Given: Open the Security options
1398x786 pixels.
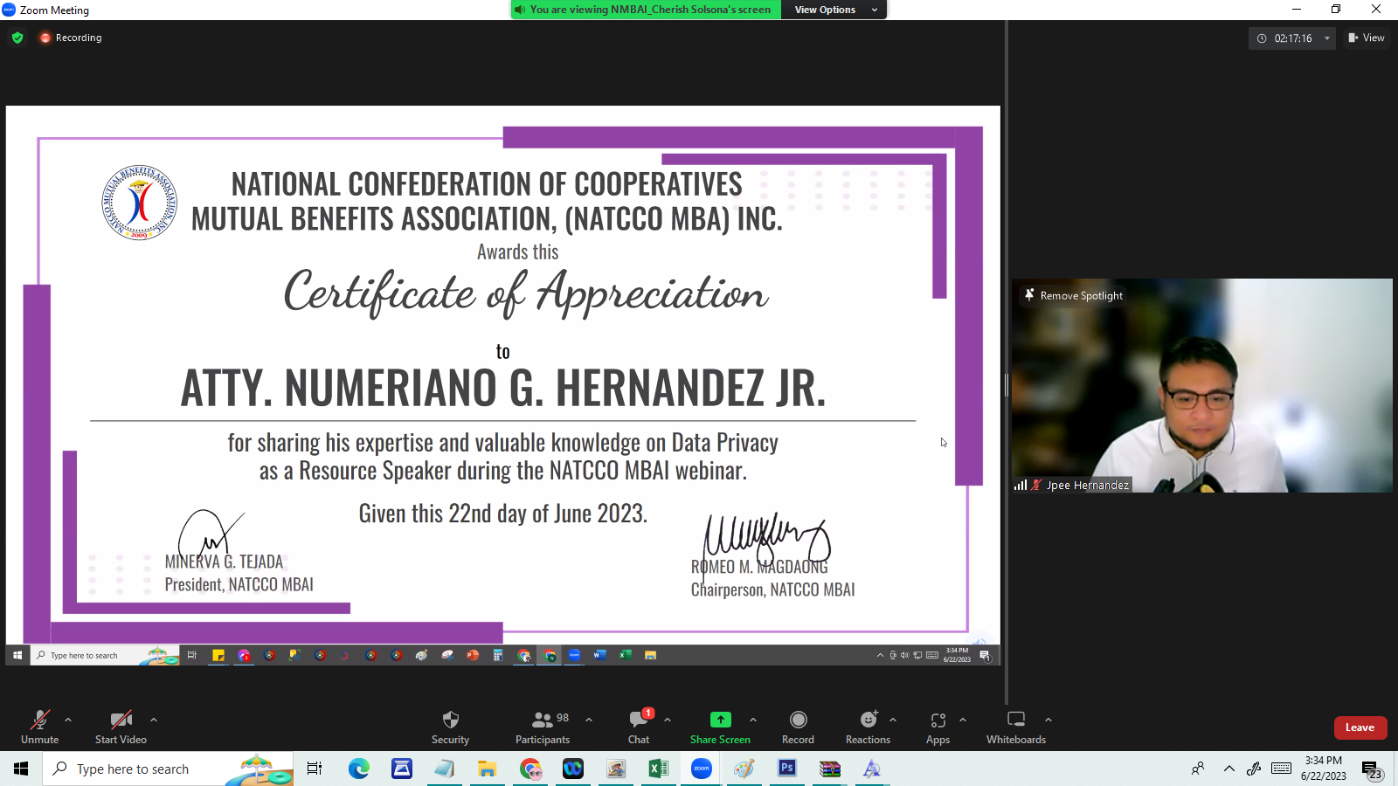Looking at the screenshot, I should (450, 727).
